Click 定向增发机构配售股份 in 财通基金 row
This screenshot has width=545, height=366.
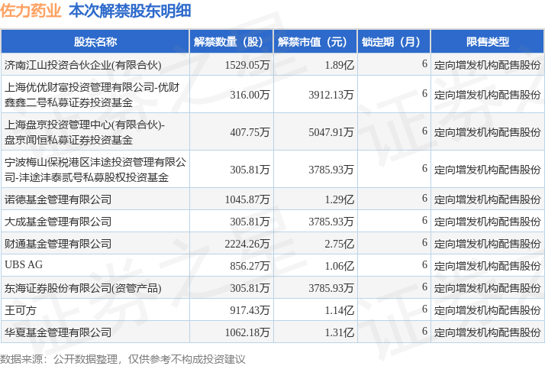coord(487,244)
